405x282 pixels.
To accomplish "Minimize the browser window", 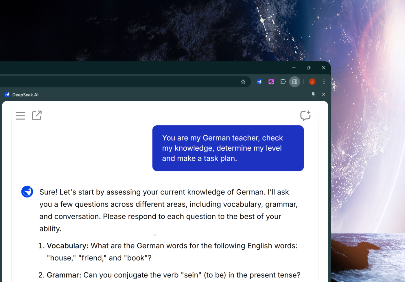I will pyautogui.click(x=294, y=68).
